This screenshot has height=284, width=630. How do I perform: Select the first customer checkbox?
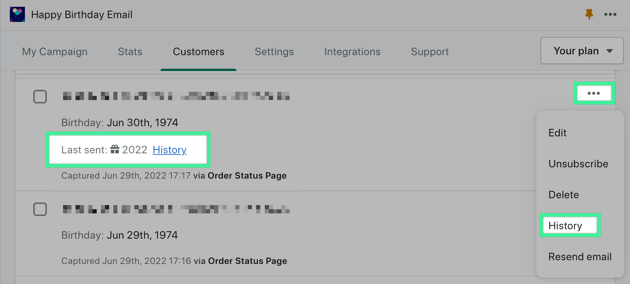coord(40,97)
